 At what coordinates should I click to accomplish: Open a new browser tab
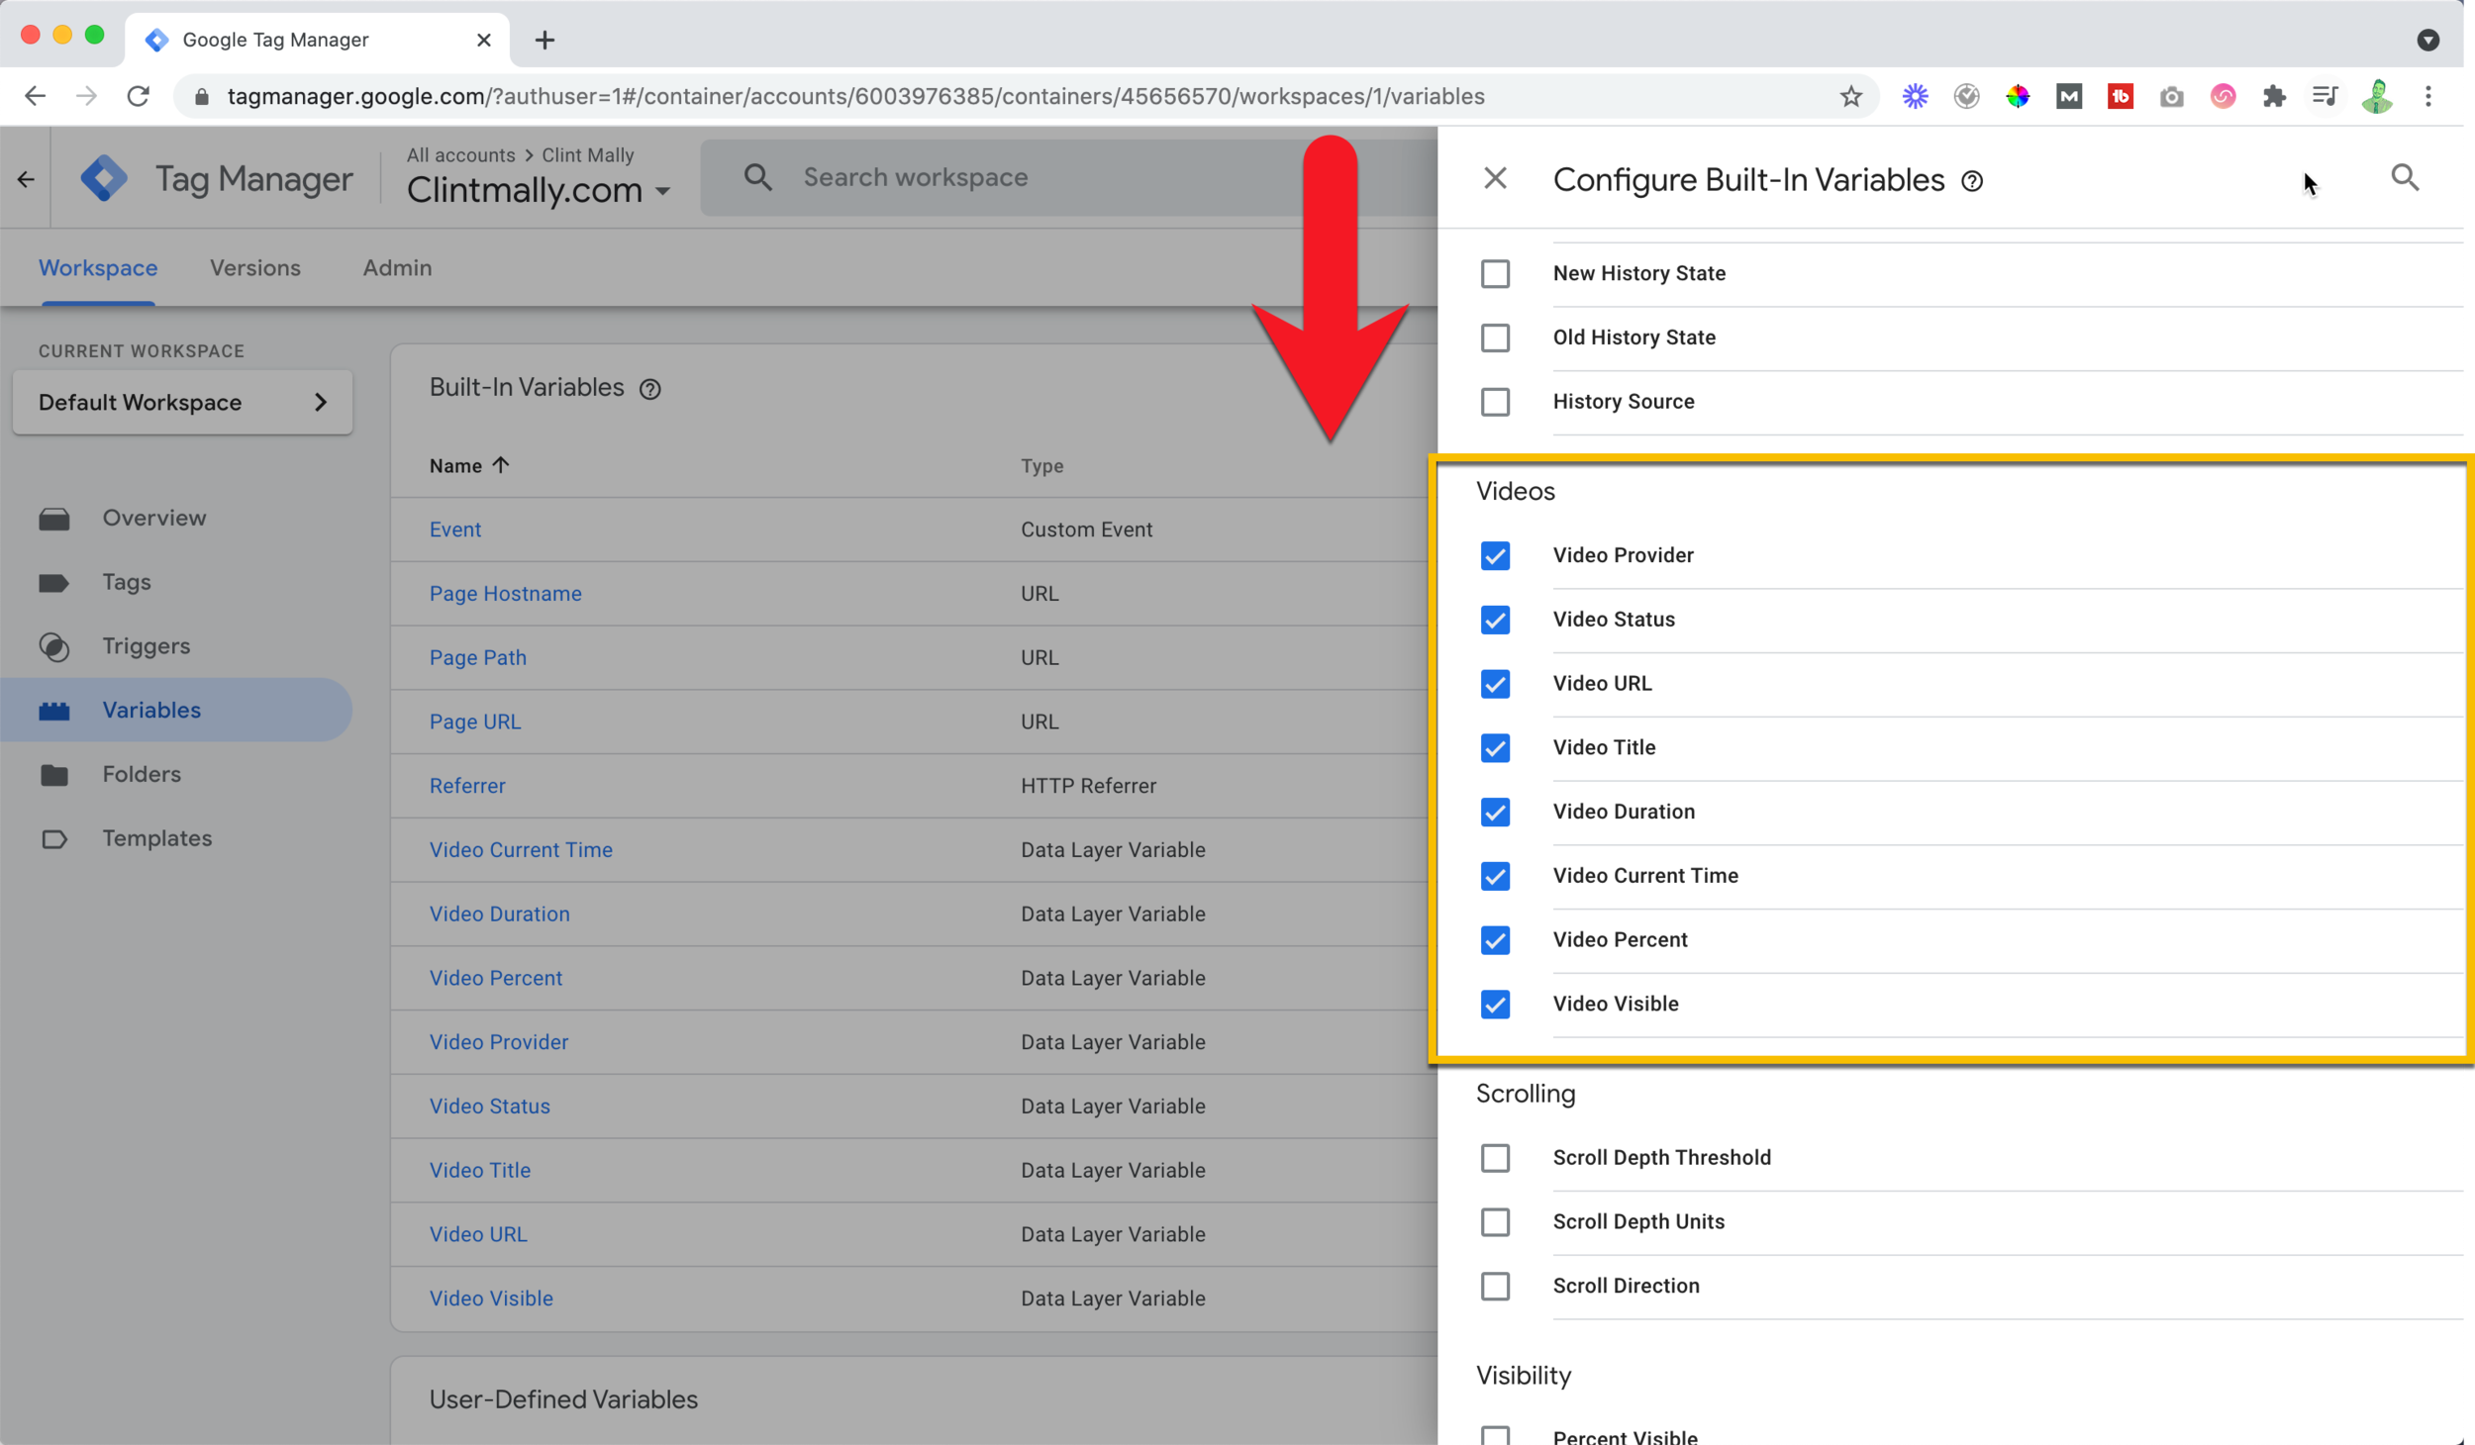pos(544,40)
